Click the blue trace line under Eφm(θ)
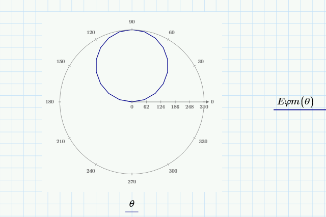Image resolution: width=326 pixels, height=217 pixels. coord(300,110)
